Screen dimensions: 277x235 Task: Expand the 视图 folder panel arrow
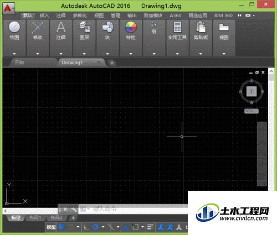pyautogui.click(x=224, y=54)
